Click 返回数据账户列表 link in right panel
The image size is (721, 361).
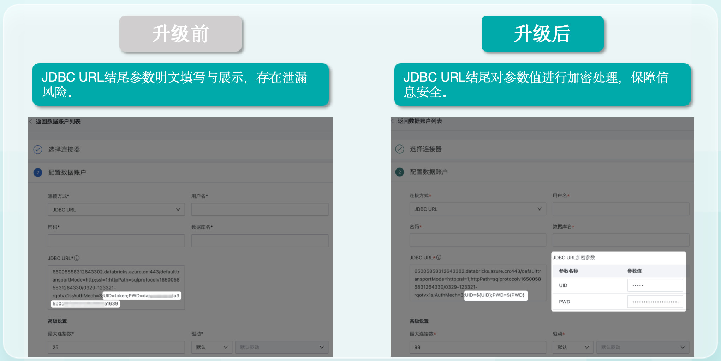420,121
